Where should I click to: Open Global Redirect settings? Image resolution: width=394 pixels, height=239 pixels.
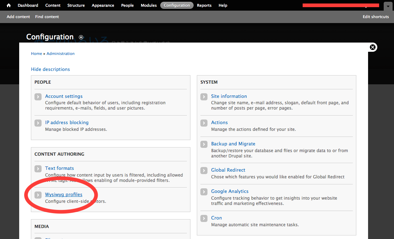pyautogui.click(x=228, y=170)
